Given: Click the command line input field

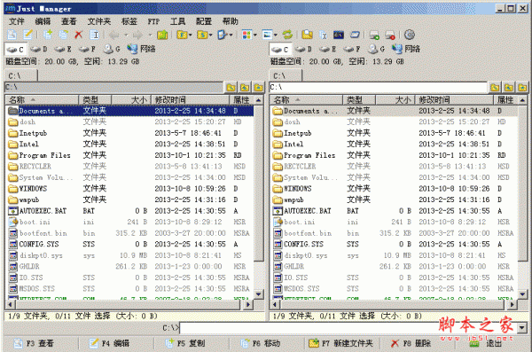Looking at the screenshot, I should pos(348,328).
